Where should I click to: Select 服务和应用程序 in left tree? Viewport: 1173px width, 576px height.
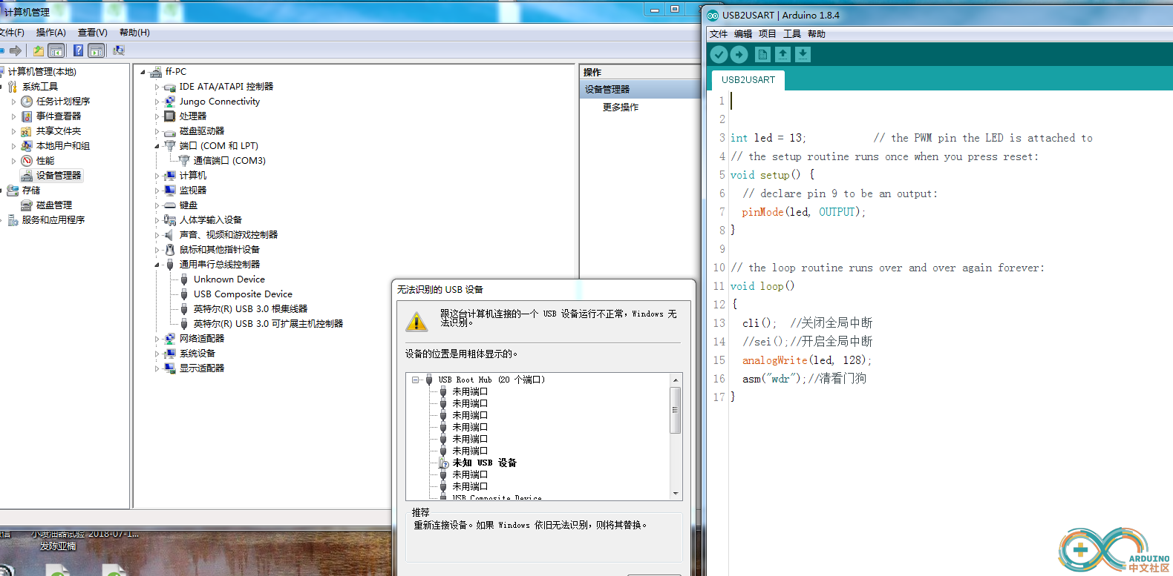(53, 220)
